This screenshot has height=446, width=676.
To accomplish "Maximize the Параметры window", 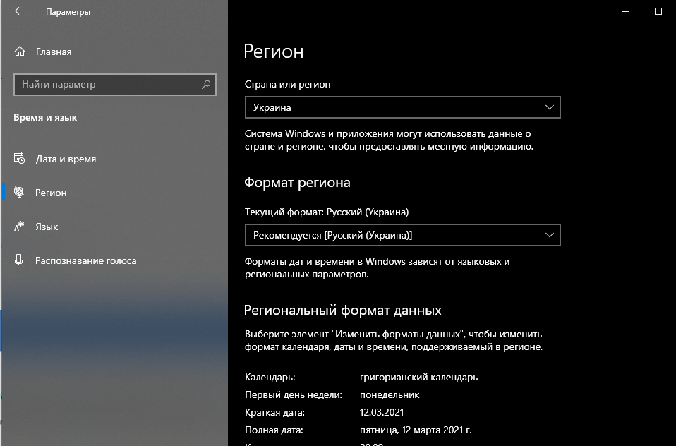I will click(658, 12).
